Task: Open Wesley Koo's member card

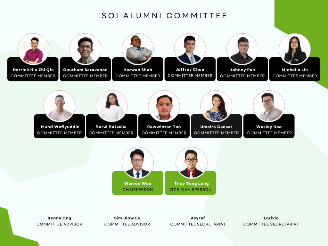Action: (x=269, y=129)
